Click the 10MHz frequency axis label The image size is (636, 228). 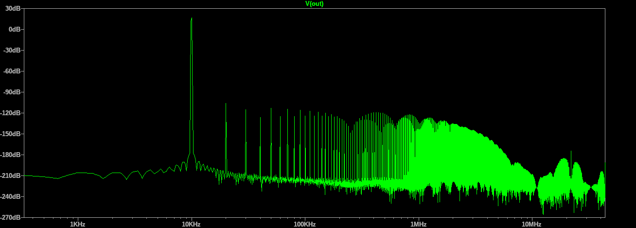click(531, 224)
